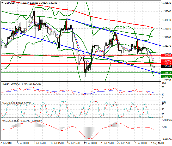The width and height of the screenshot is (172, 146).
Task: Click the 2 Aug 16:00 time label
Action: click(x=157, y=143)
